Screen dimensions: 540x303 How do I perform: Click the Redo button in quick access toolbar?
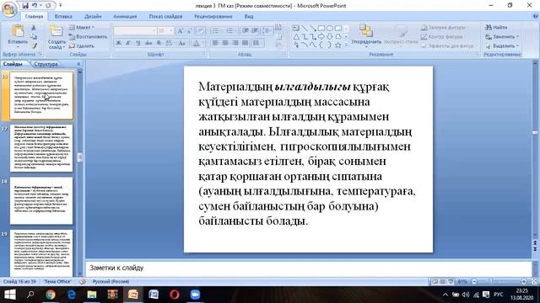(x=48, y=6)
